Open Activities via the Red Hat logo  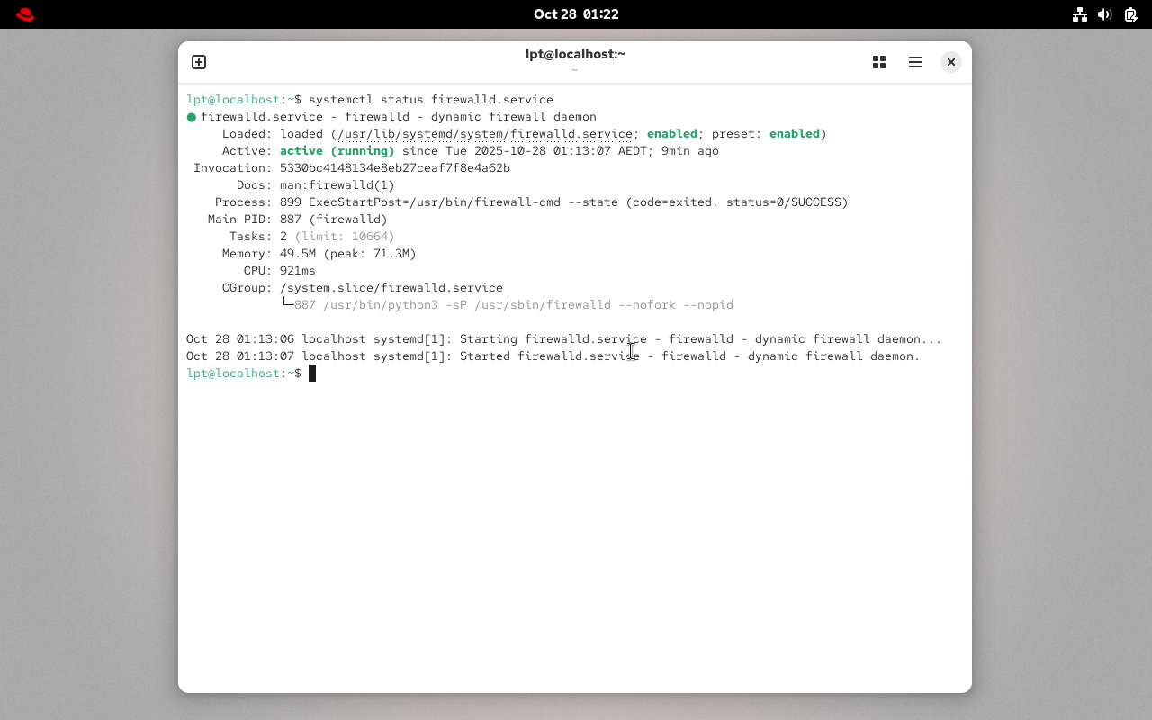(x=25, y=14)
